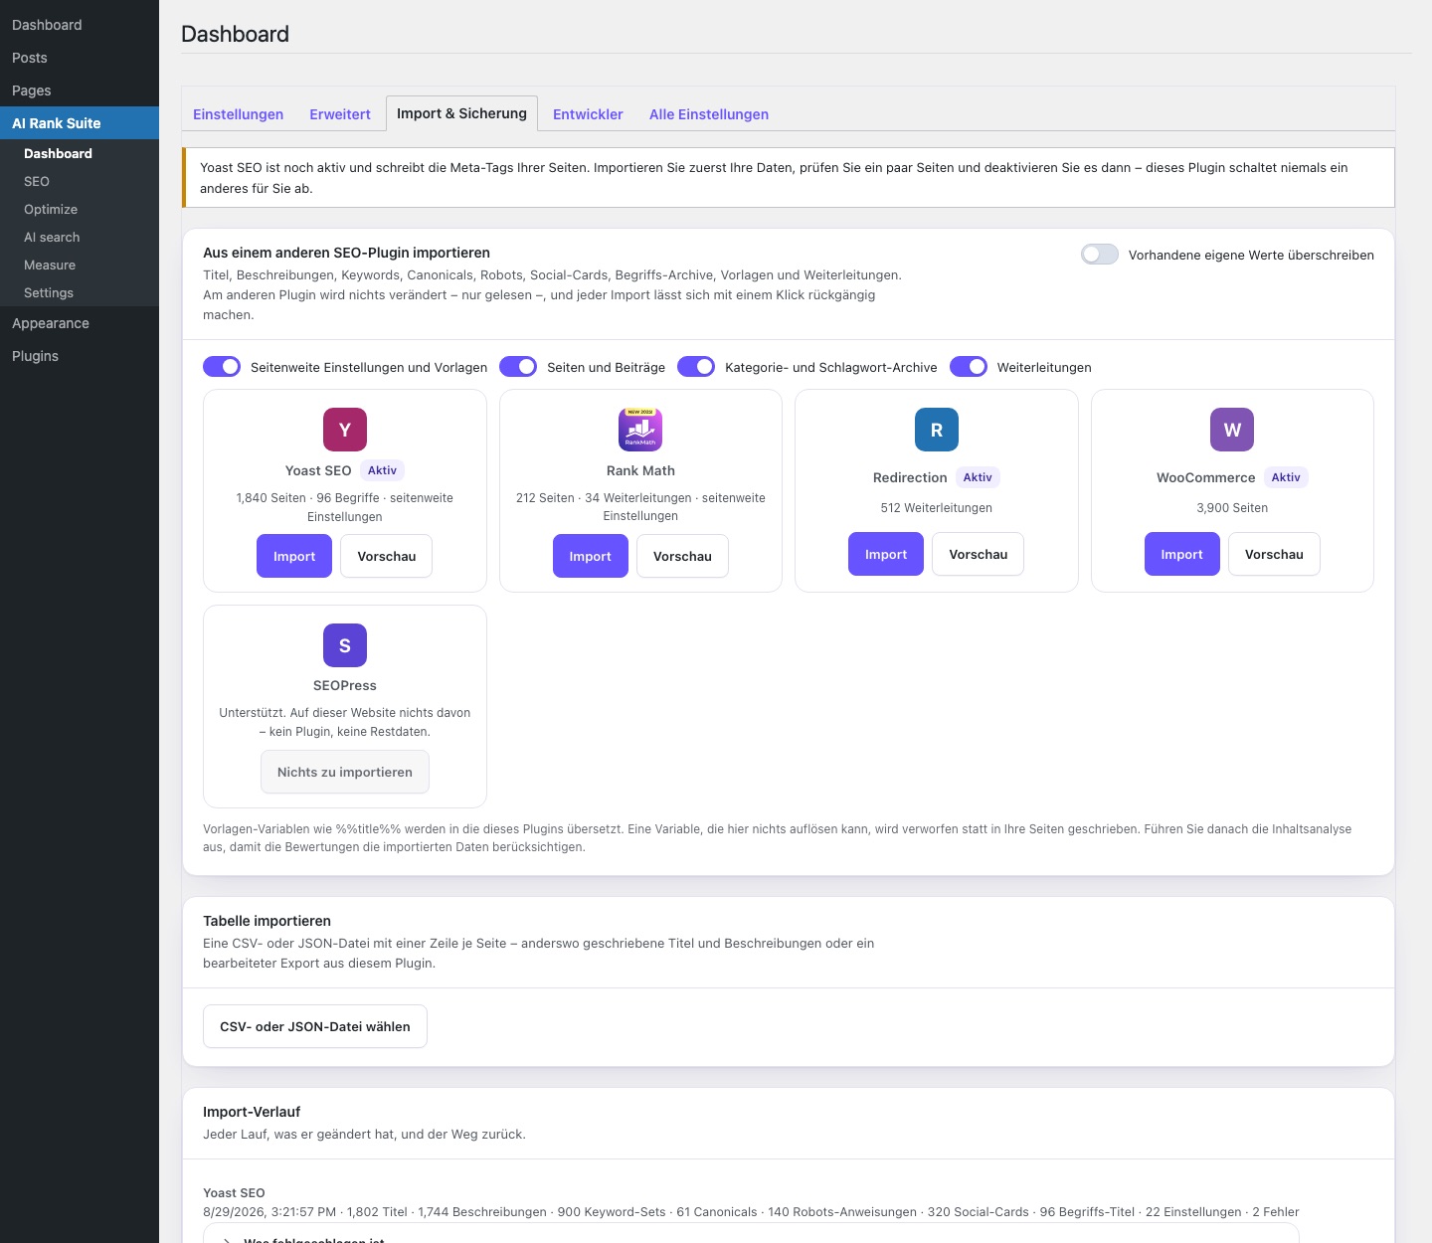
Task: Import data from Rank Math
Action: 591,556
